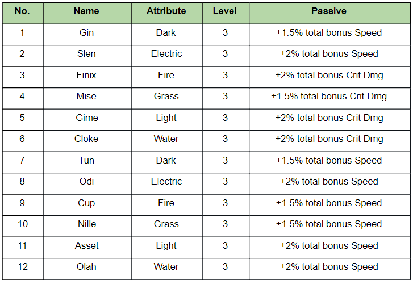Select the 'Level' column header
This screenshot has height=284, width=413.
225,11
